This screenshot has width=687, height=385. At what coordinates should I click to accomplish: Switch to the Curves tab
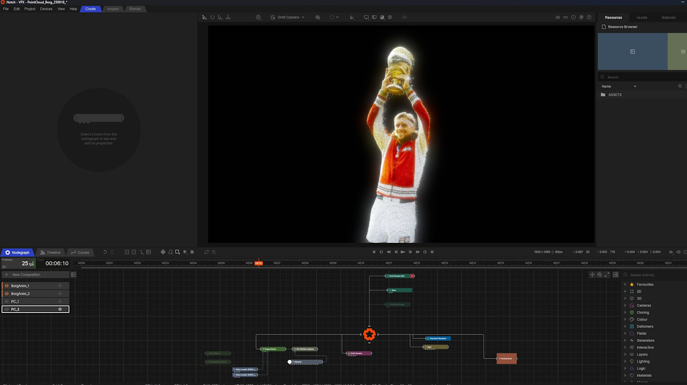(80, 253)
